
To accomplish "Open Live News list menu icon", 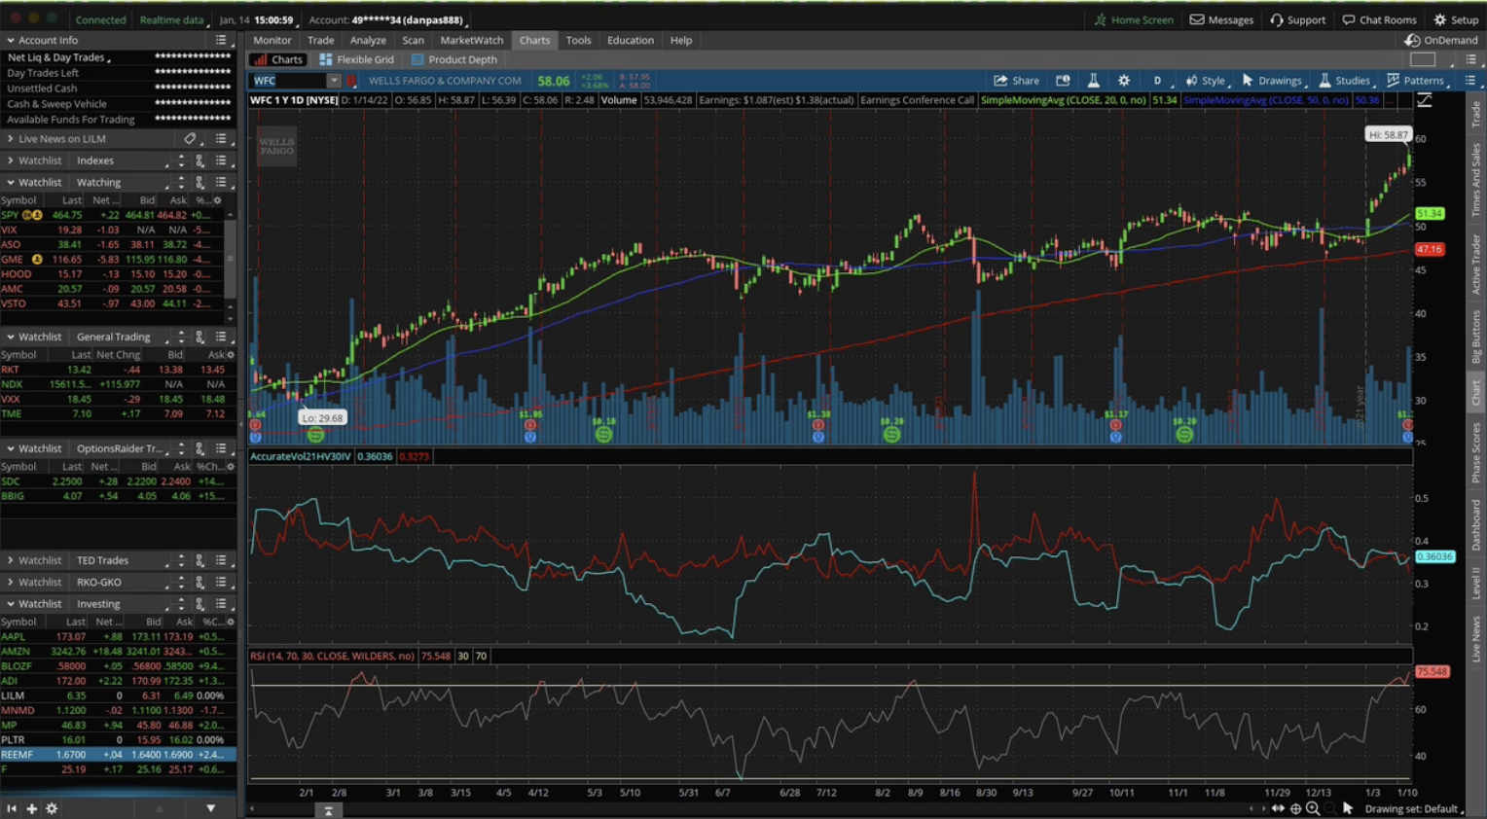I will tap(221, 139).
